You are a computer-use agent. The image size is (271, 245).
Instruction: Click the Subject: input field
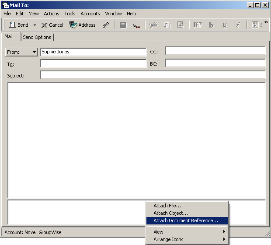(x=153, y=75)
